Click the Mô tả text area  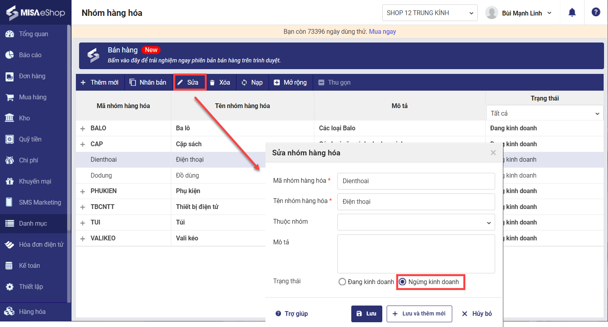(416, 253)
